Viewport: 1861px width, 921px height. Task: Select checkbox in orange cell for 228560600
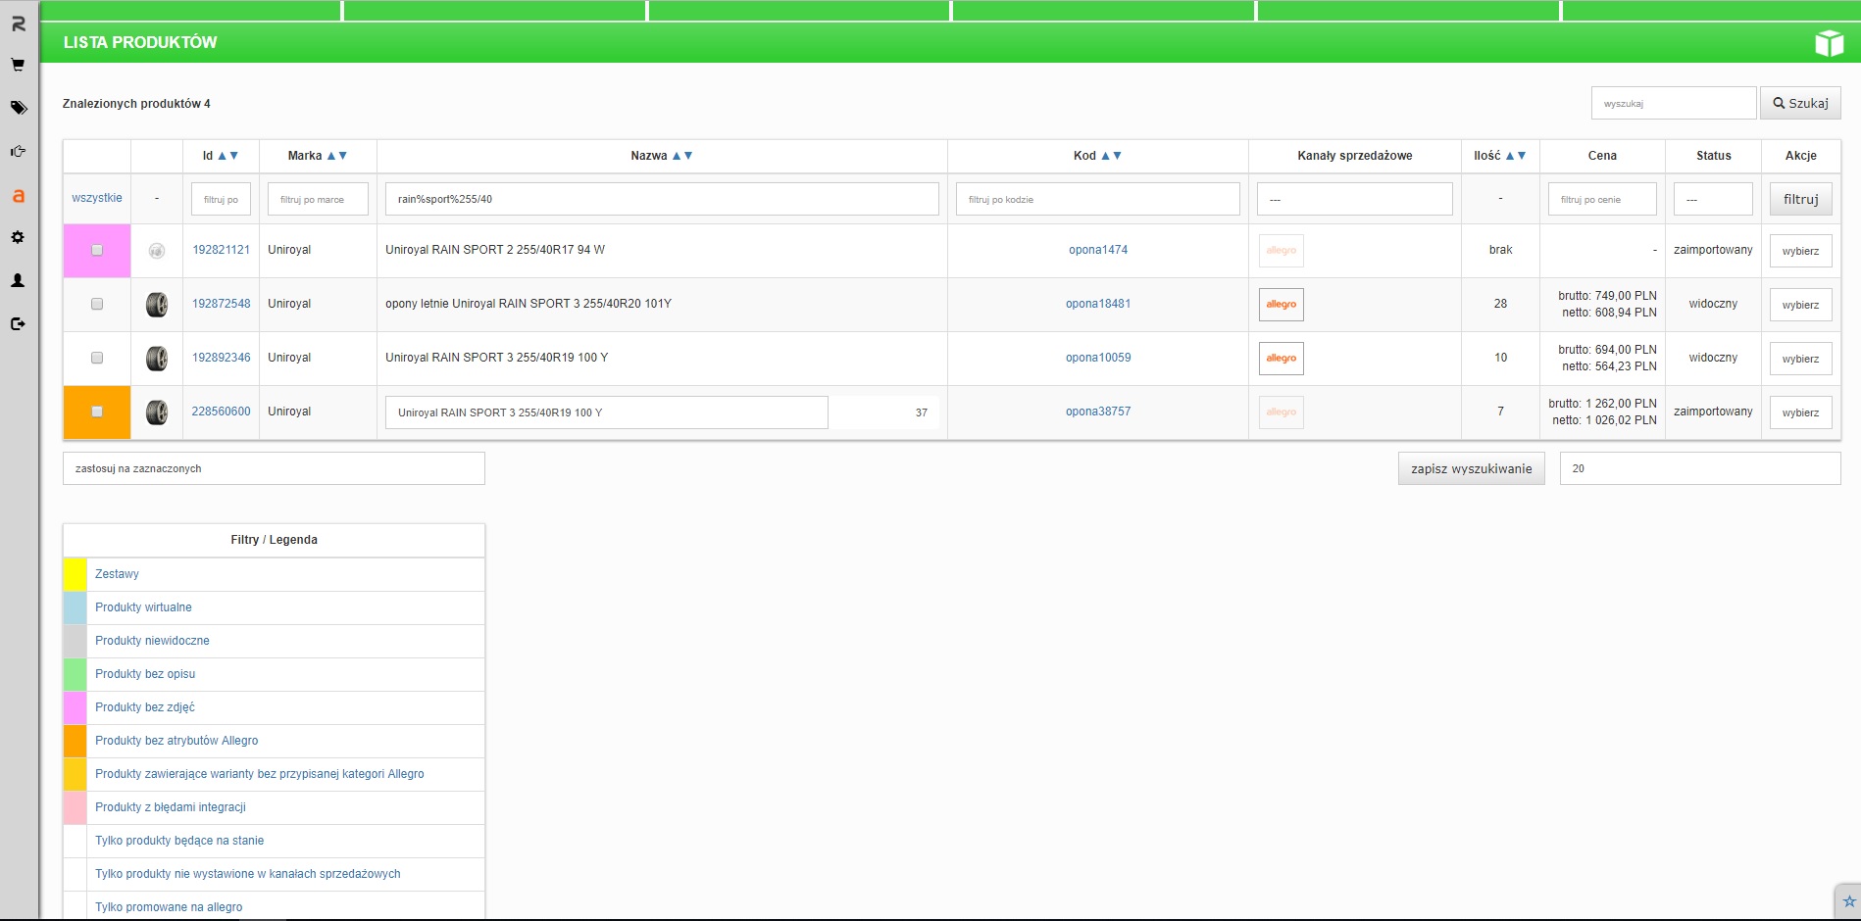pyautogui.click(x=97, y=412)
